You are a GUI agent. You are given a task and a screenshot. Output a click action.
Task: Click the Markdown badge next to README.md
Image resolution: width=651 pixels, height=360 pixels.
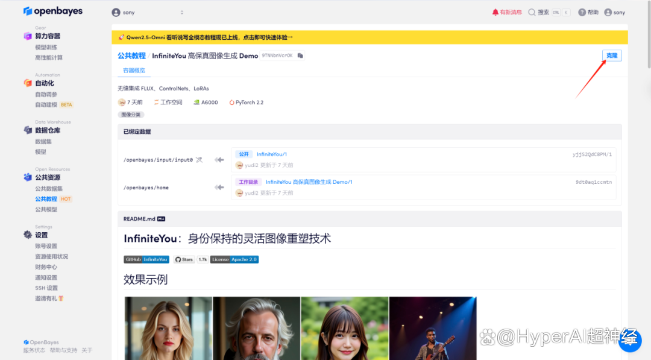161,219
